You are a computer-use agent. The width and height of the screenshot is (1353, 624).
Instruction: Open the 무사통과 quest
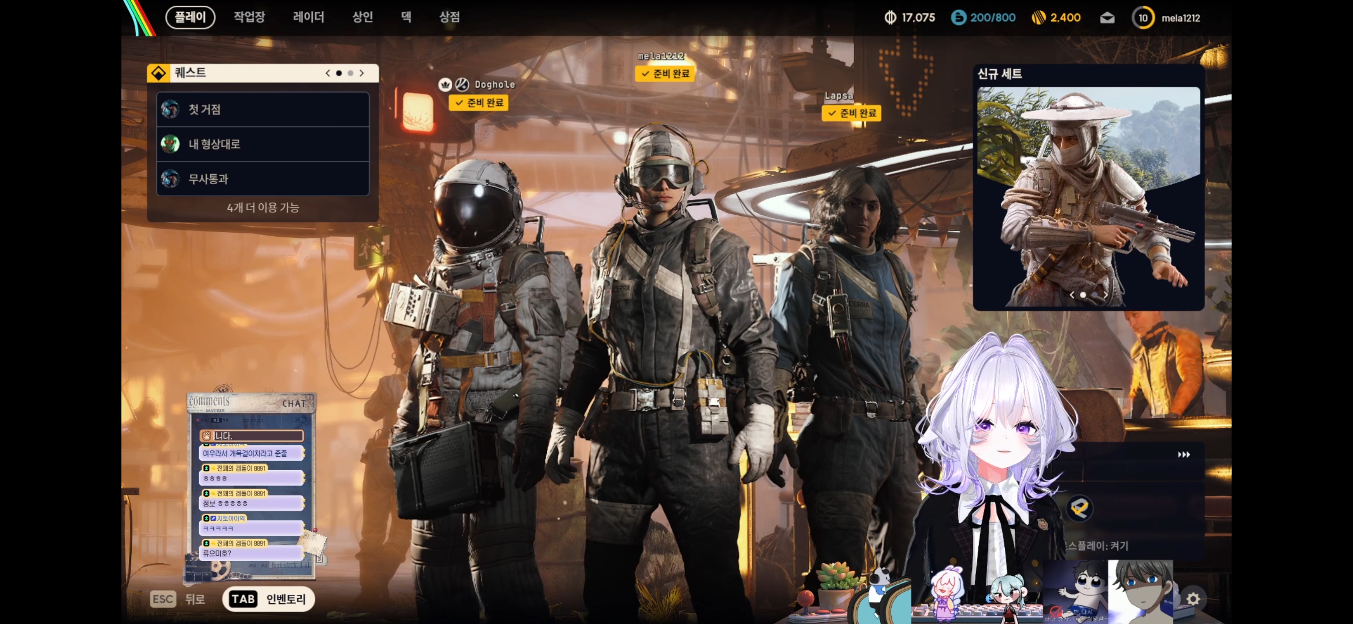click(263, 179)
